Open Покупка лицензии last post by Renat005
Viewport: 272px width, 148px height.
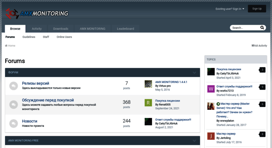tap(168, 101)
